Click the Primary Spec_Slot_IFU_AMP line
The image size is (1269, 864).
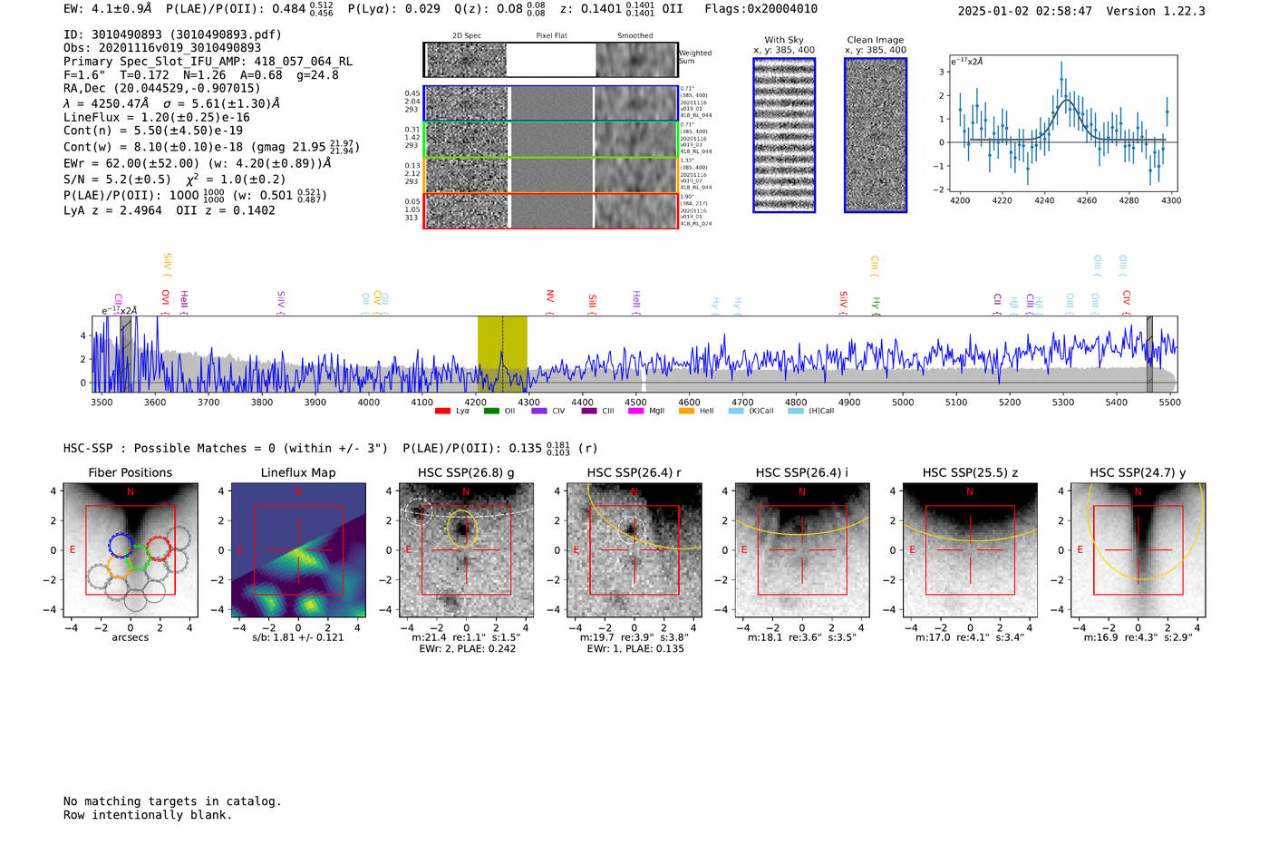(208, 61)
